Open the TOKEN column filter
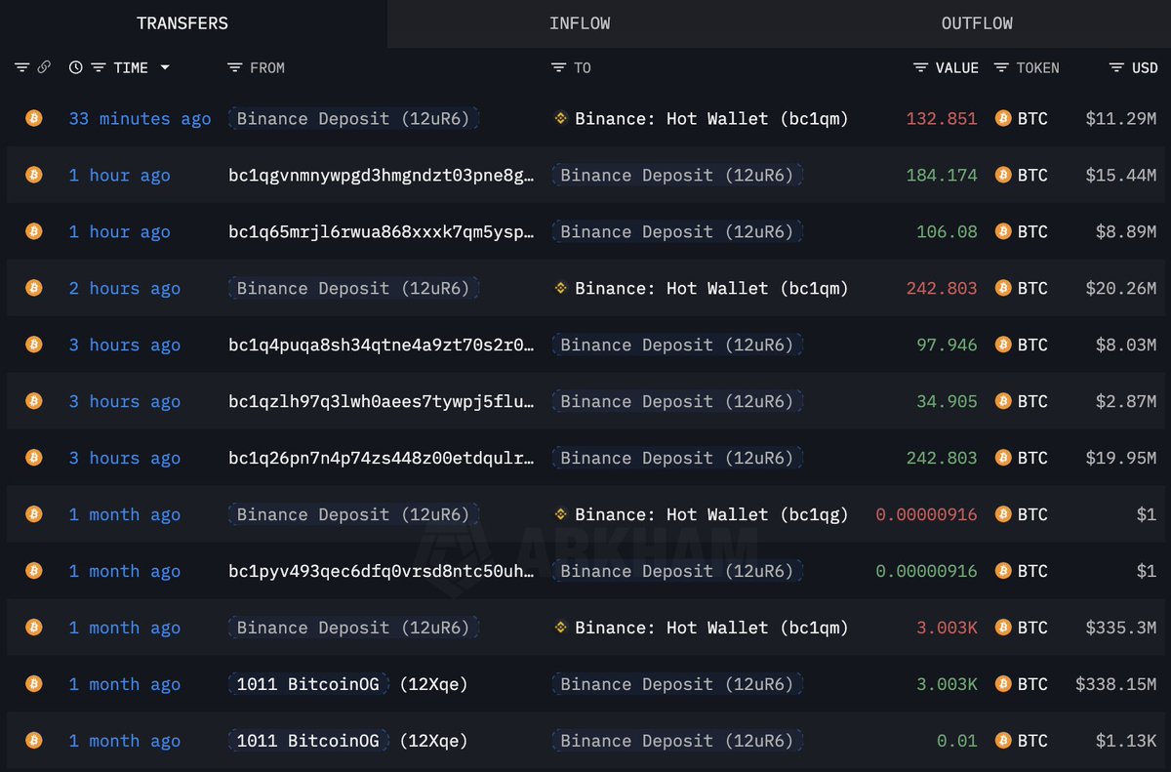The image size is (1171, 772). (1002, 67)
